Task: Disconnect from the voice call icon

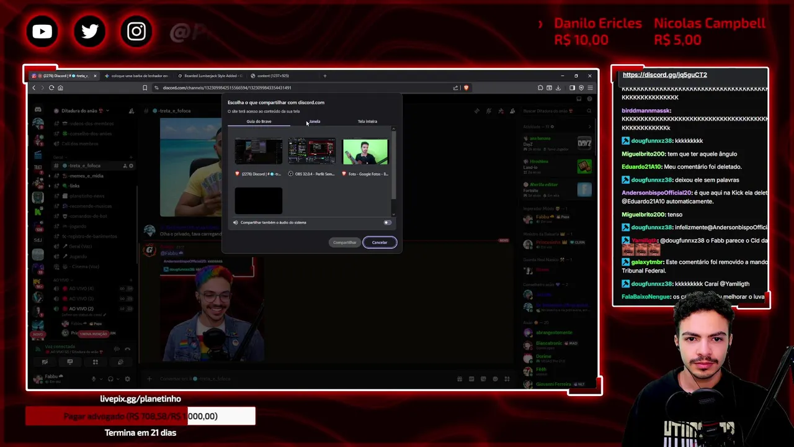Action: coord(127,349)
